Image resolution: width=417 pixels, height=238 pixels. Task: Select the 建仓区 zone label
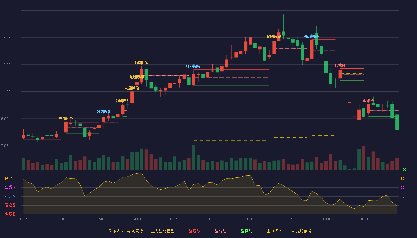tap(10, 205)
